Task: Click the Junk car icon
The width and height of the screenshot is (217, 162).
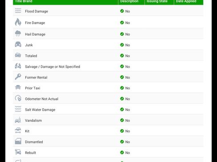Action: pos(18,44)
